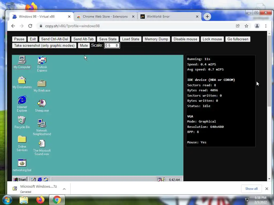
Task: Launch Internet Explorer from quick launch
Action: 40,179
